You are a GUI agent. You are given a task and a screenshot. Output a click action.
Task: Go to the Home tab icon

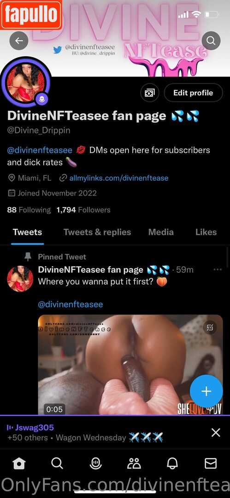pos(19,464)
